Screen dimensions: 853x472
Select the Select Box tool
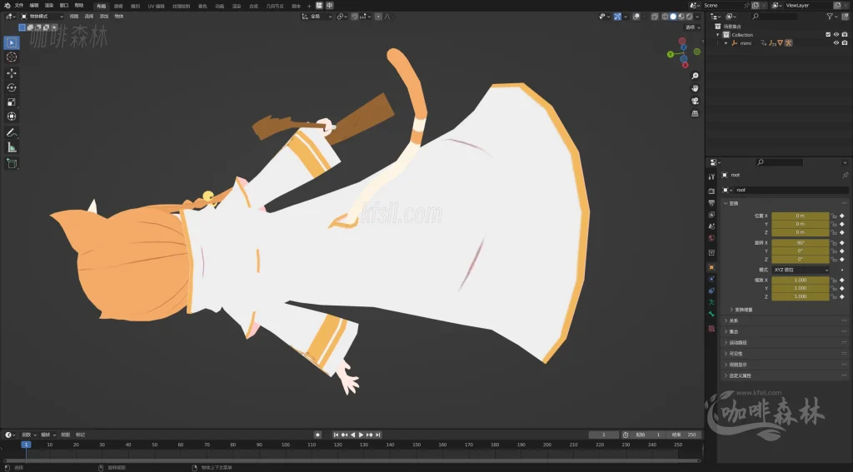pos(12,42)
